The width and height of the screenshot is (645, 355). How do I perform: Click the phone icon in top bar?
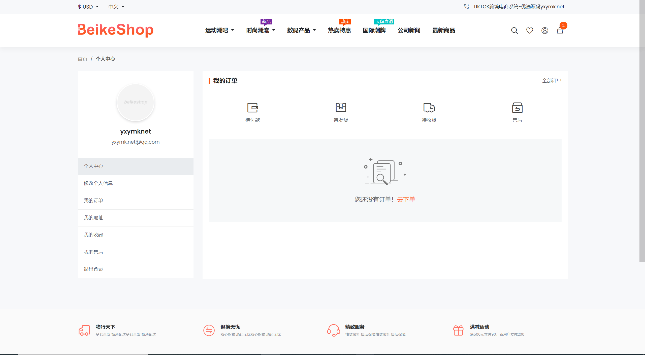(466, 7)
